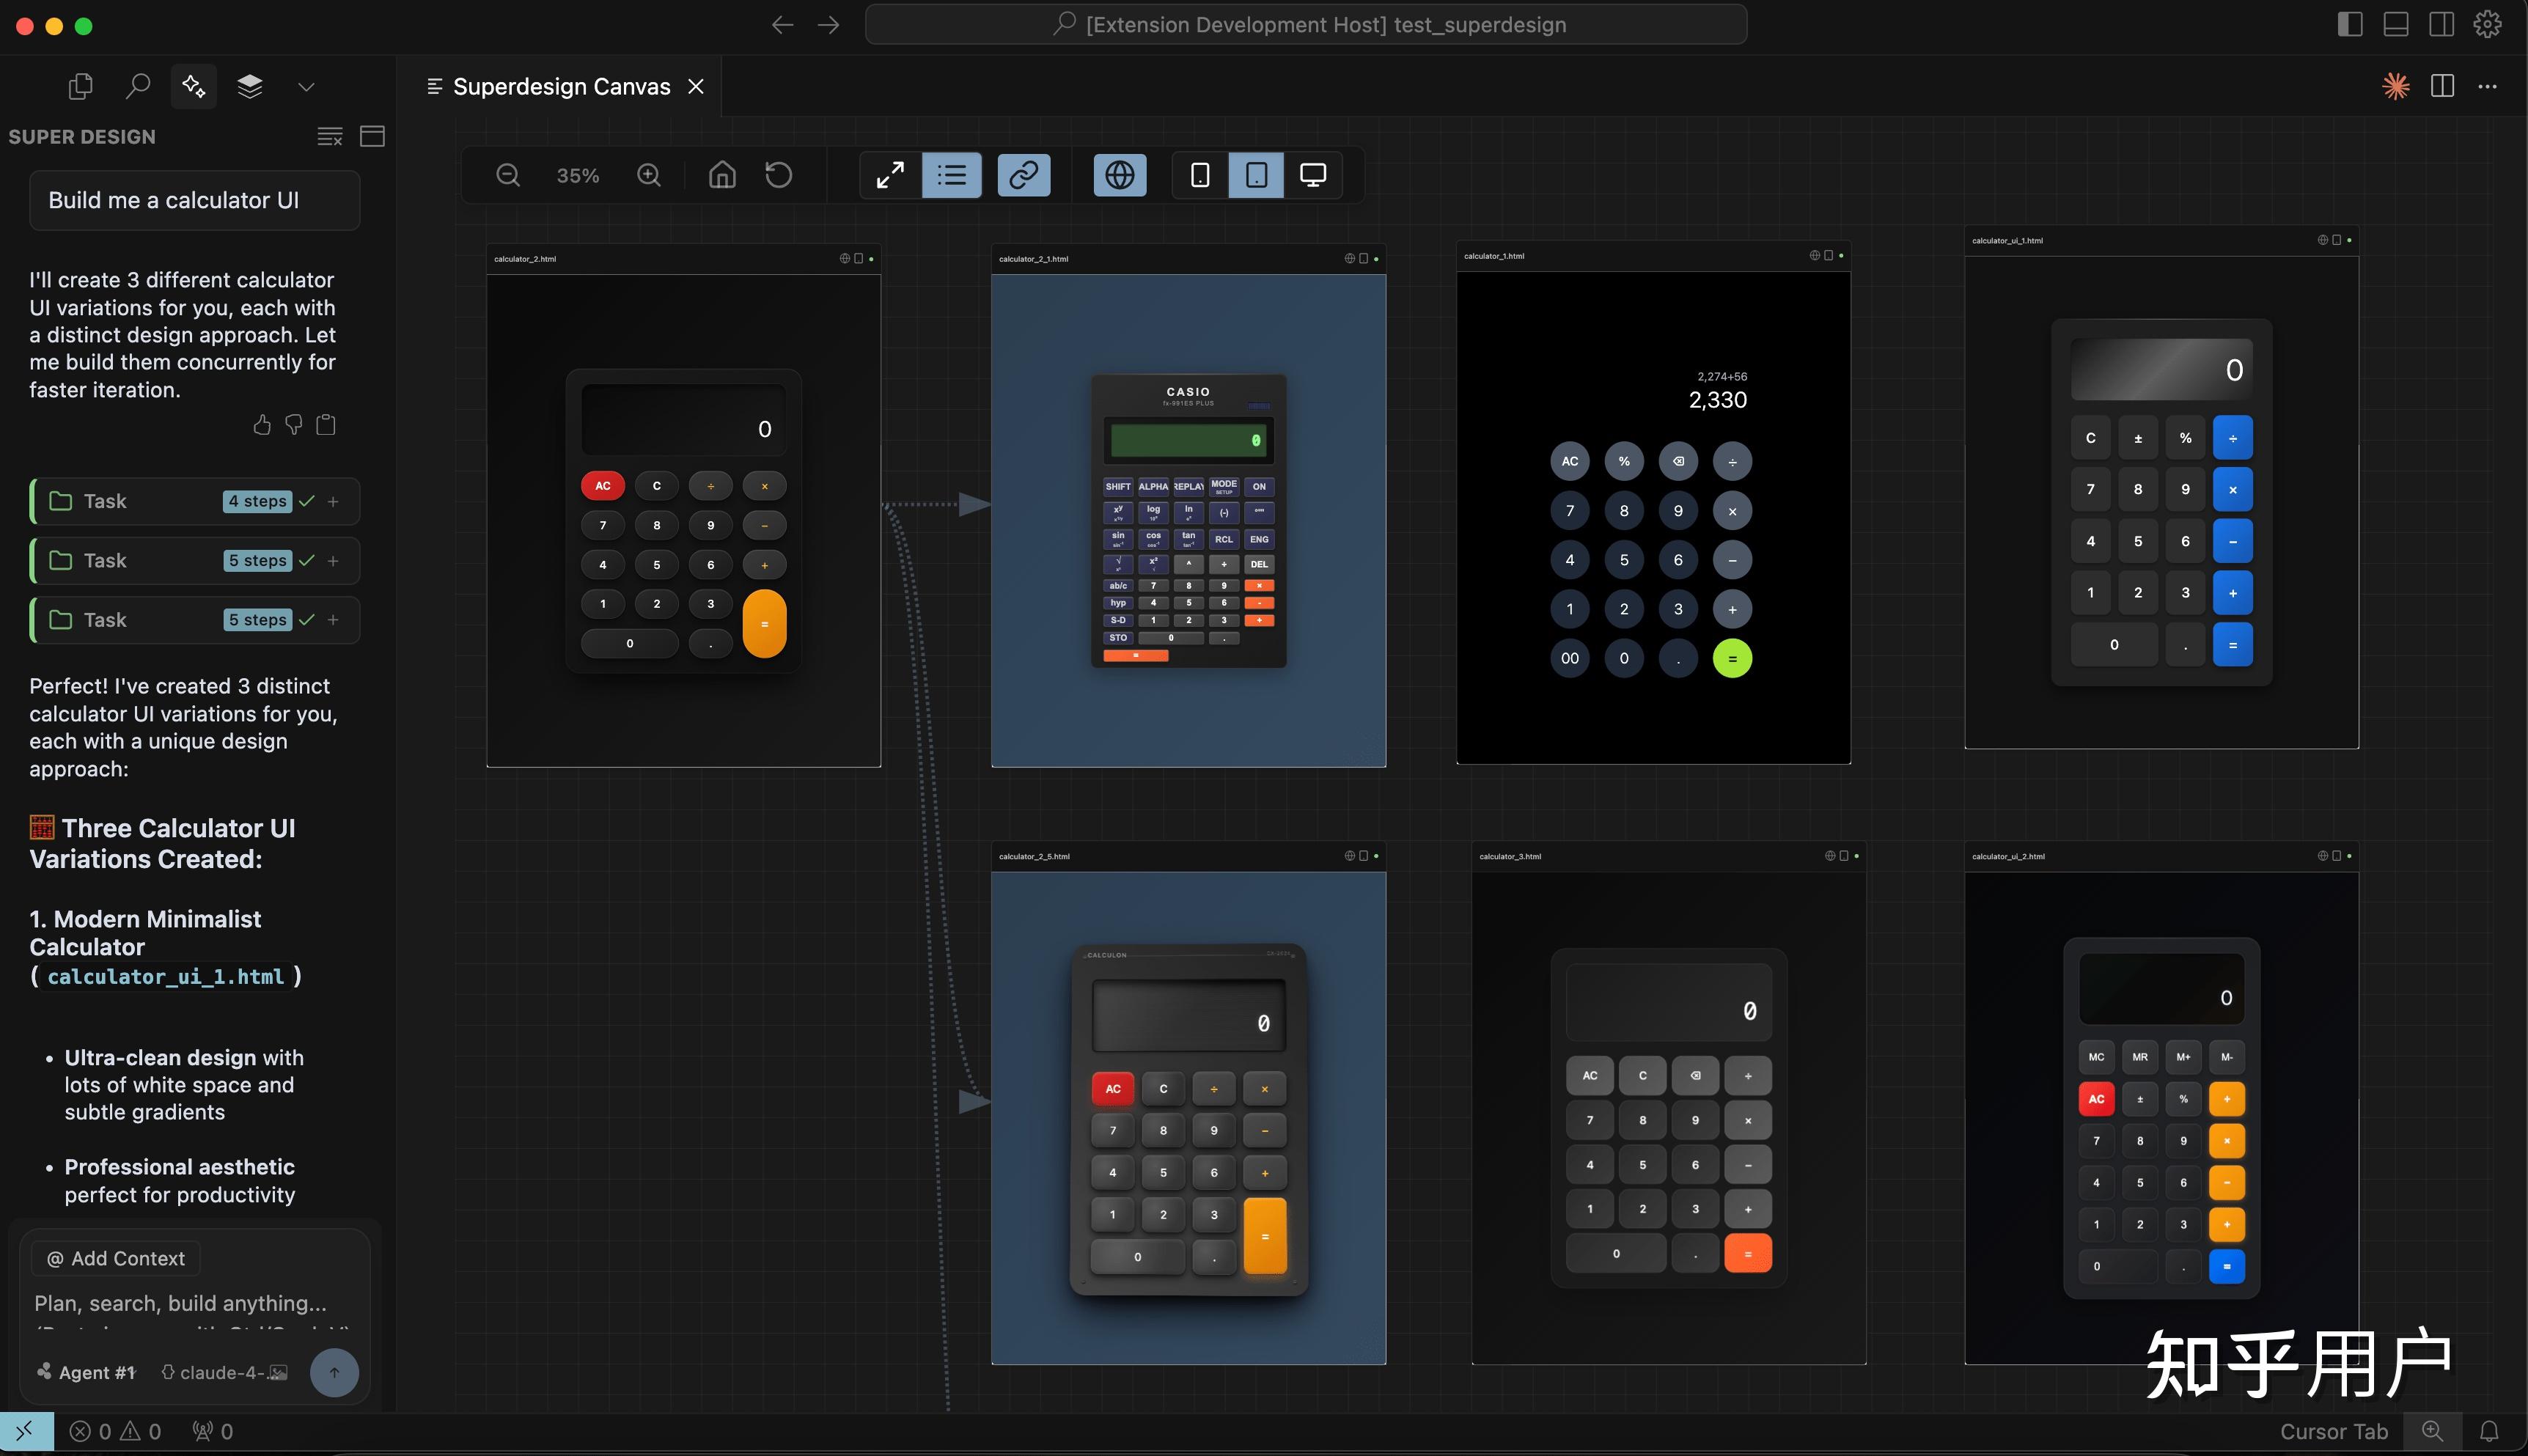2528x1456 pixels.
Task: Open the Search view in the activity bar
Action: [137, 87]
